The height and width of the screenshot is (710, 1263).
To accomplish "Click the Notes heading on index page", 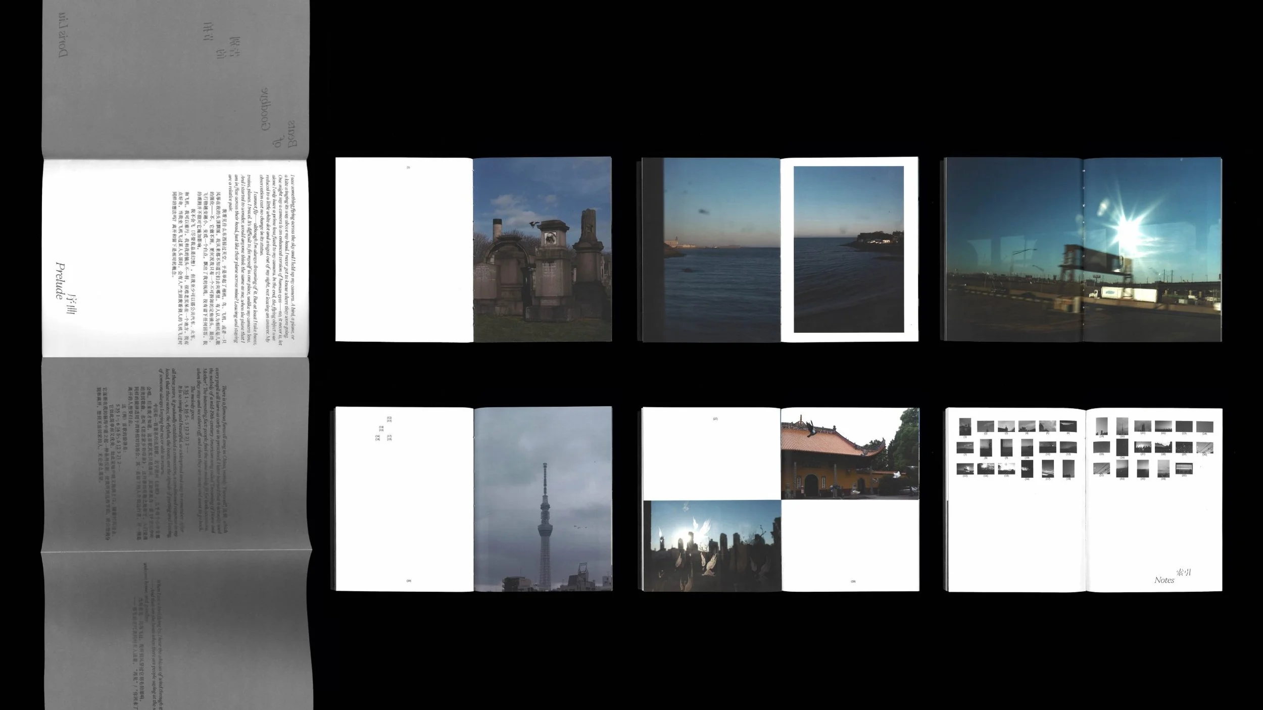I will click(1164, 580).
